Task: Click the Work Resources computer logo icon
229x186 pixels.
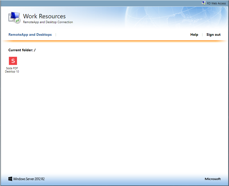Action: point(14,18)
